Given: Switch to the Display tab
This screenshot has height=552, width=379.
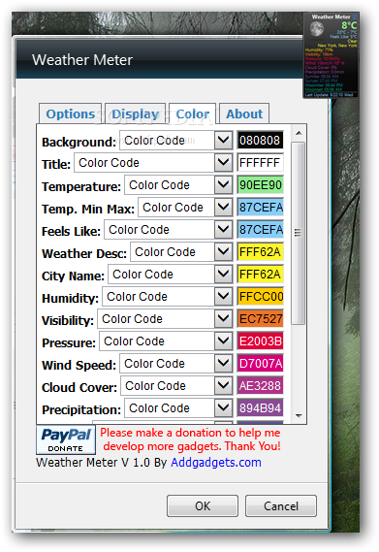Looking at the screenshot, I should 135,114.
